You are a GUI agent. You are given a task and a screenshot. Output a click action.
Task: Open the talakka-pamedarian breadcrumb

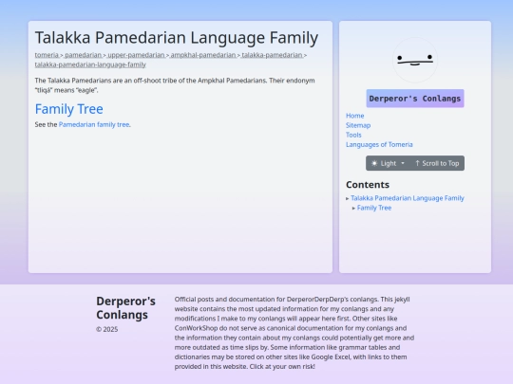point(272,55)
